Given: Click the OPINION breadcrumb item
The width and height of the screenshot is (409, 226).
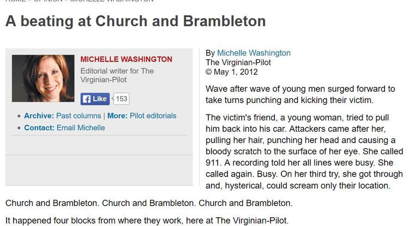Looking at the screenshot, I should tap(48, 1).
